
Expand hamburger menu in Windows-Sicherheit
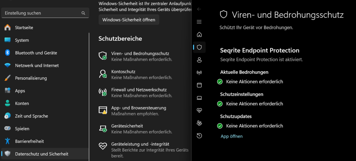click(x=199, y=22)
